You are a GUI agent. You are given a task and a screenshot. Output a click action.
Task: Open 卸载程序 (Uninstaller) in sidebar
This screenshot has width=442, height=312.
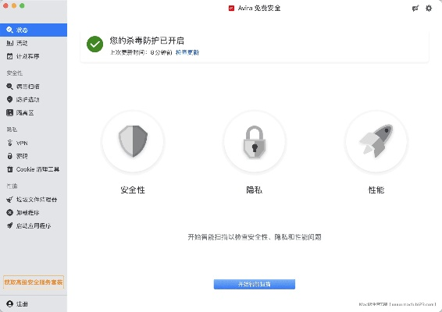[34, 213]
